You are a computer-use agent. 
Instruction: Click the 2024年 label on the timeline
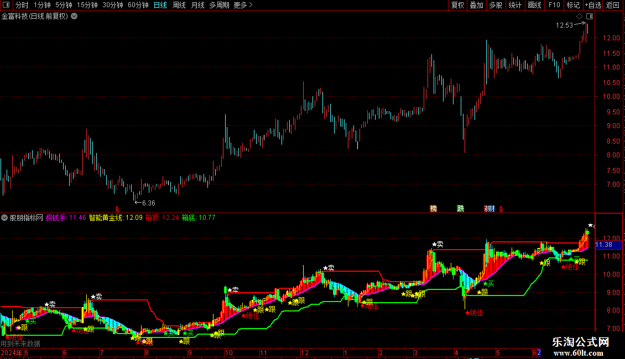pyautogui.click(x=12, y=352)
